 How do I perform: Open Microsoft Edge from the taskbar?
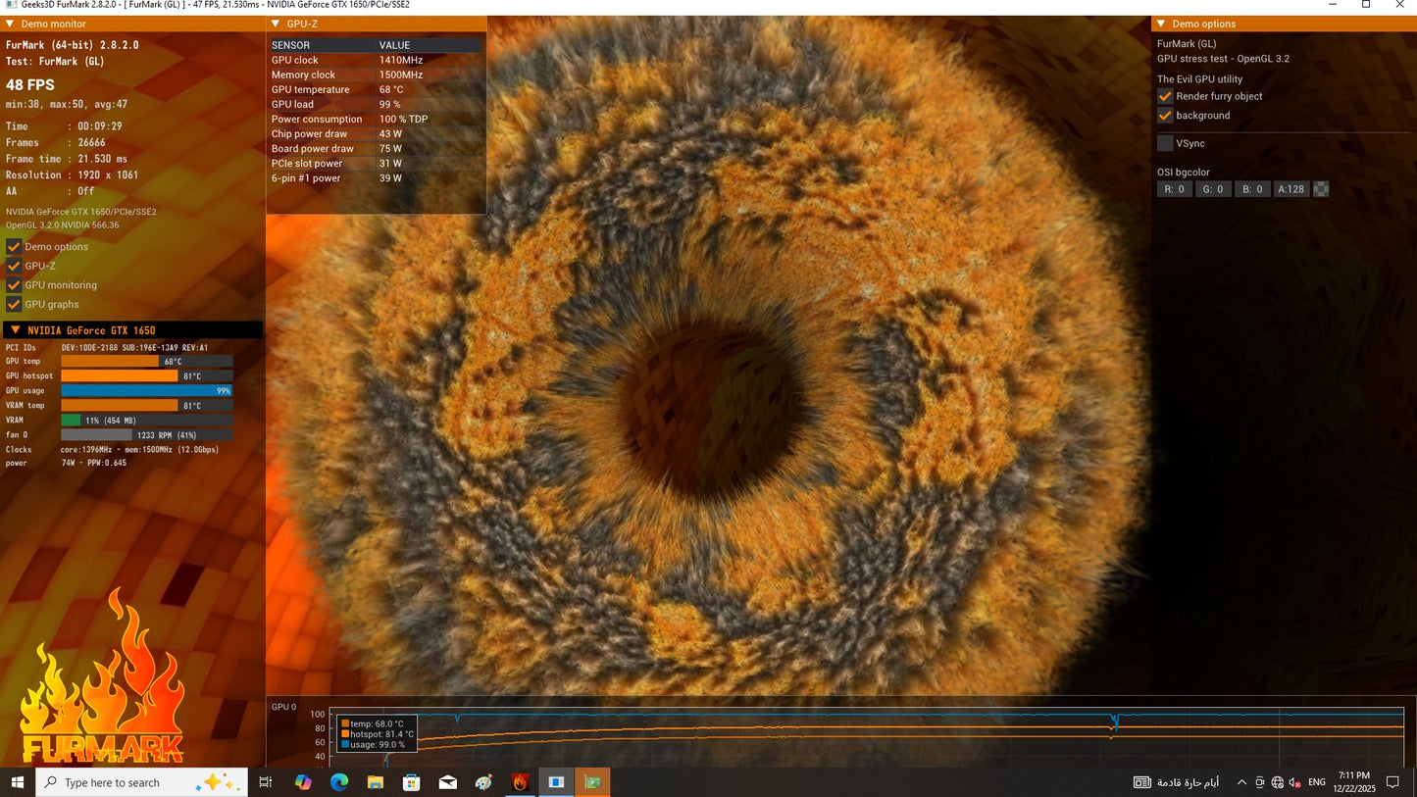coord(339,782)
